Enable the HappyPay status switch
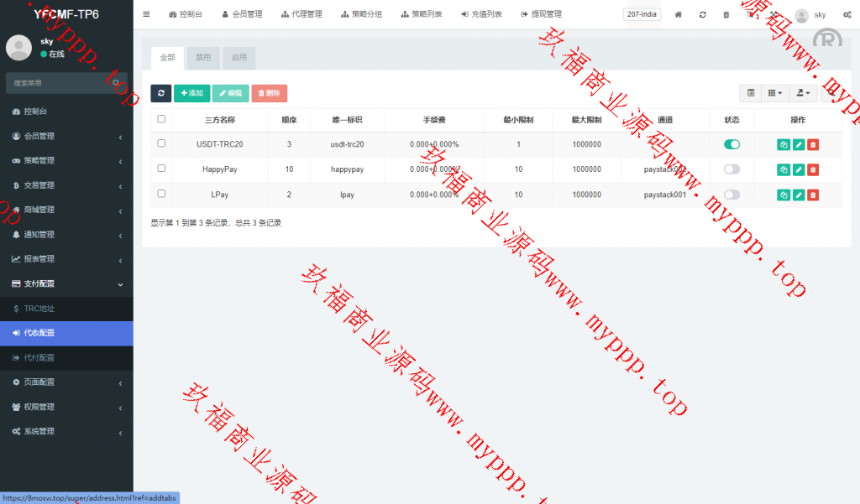This screenshot has height=504, width=860. coord(732,169)
